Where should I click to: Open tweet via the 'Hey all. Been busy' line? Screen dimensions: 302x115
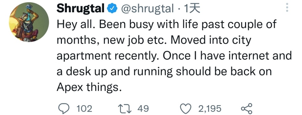coord(166,25)
